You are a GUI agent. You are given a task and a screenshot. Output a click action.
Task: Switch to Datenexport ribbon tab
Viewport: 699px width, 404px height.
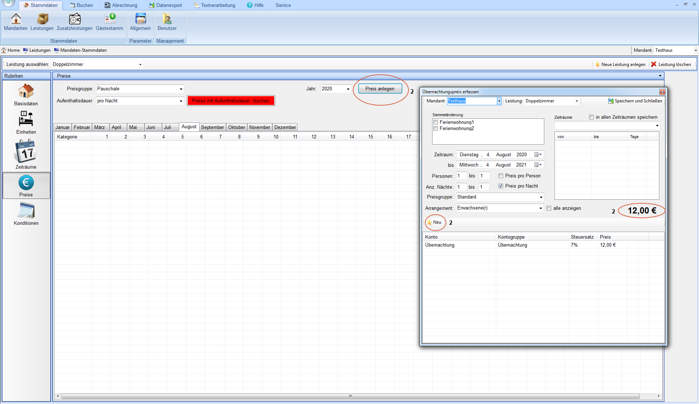click(166, 5)
